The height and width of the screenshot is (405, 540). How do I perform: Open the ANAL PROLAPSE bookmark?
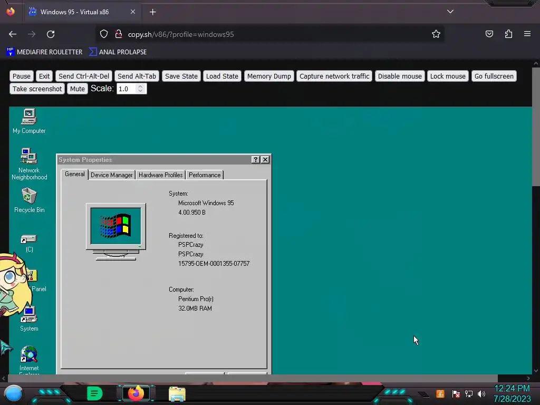[118, 52]
